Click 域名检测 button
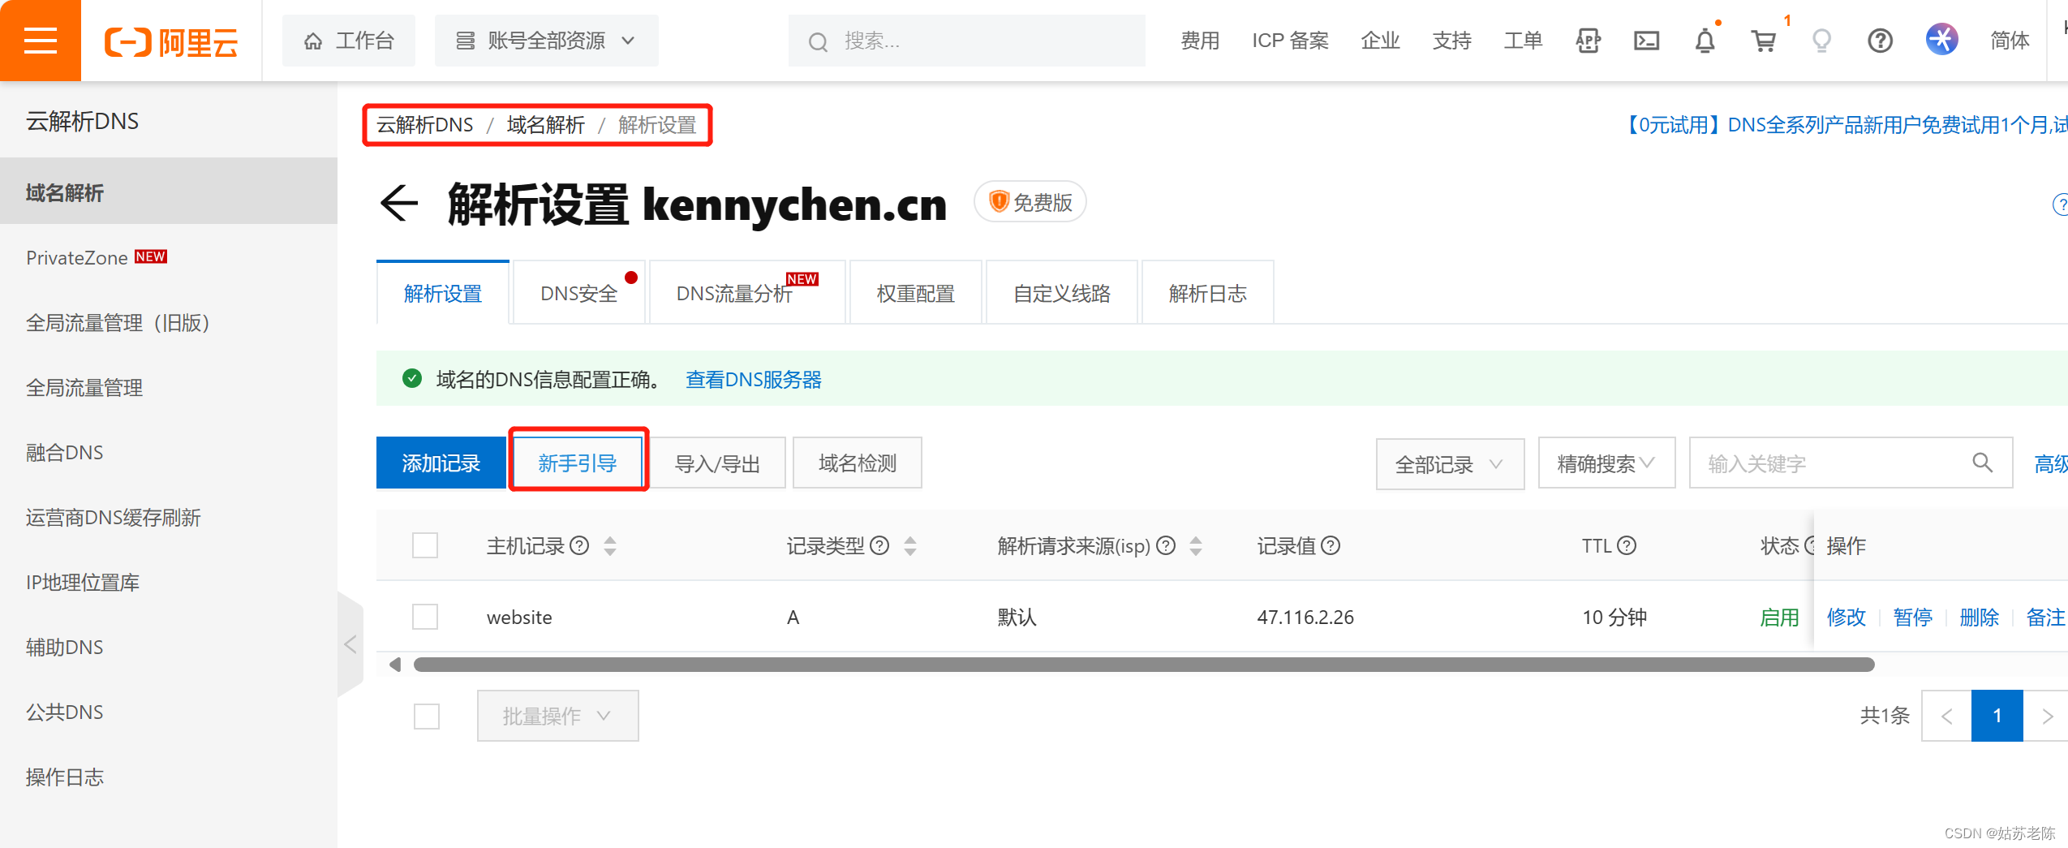2068x848 pixels. 857,463
